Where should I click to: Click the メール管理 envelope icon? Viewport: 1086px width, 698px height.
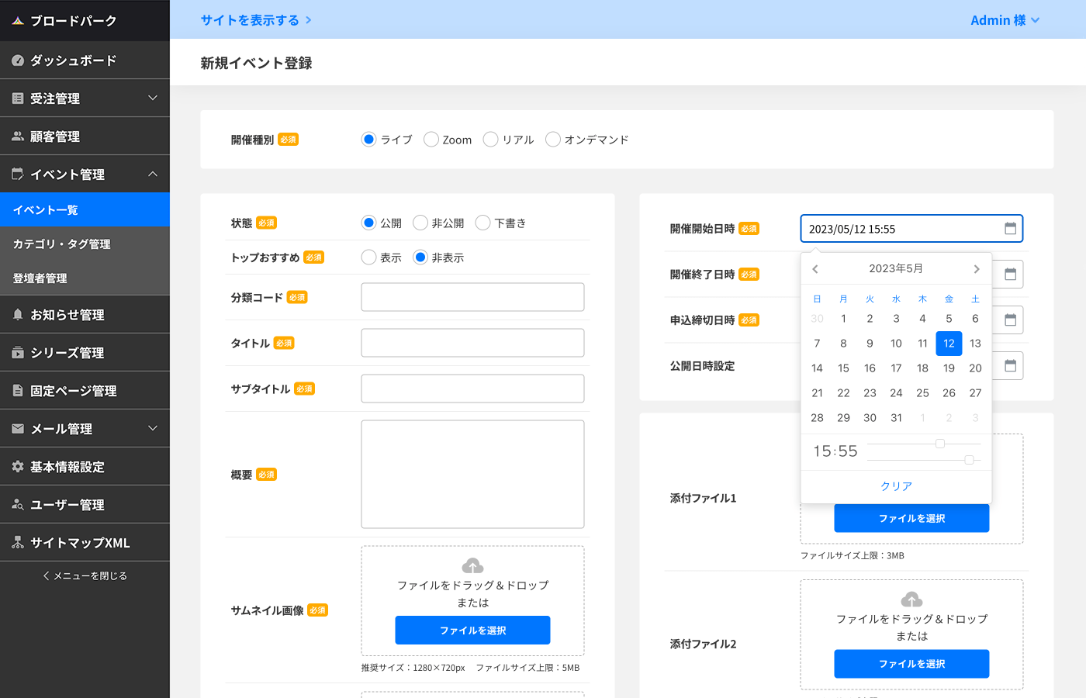coord(18,429)
